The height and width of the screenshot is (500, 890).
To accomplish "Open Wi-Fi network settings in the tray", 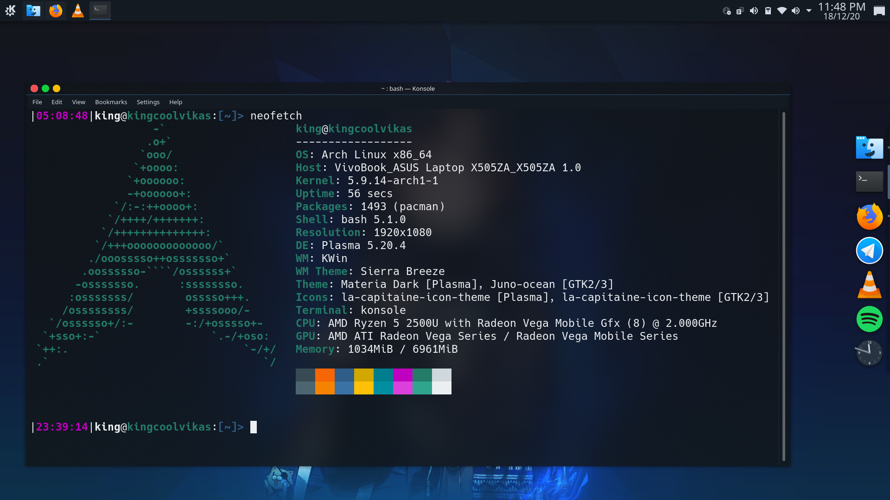I will click(x=782, y=11).
